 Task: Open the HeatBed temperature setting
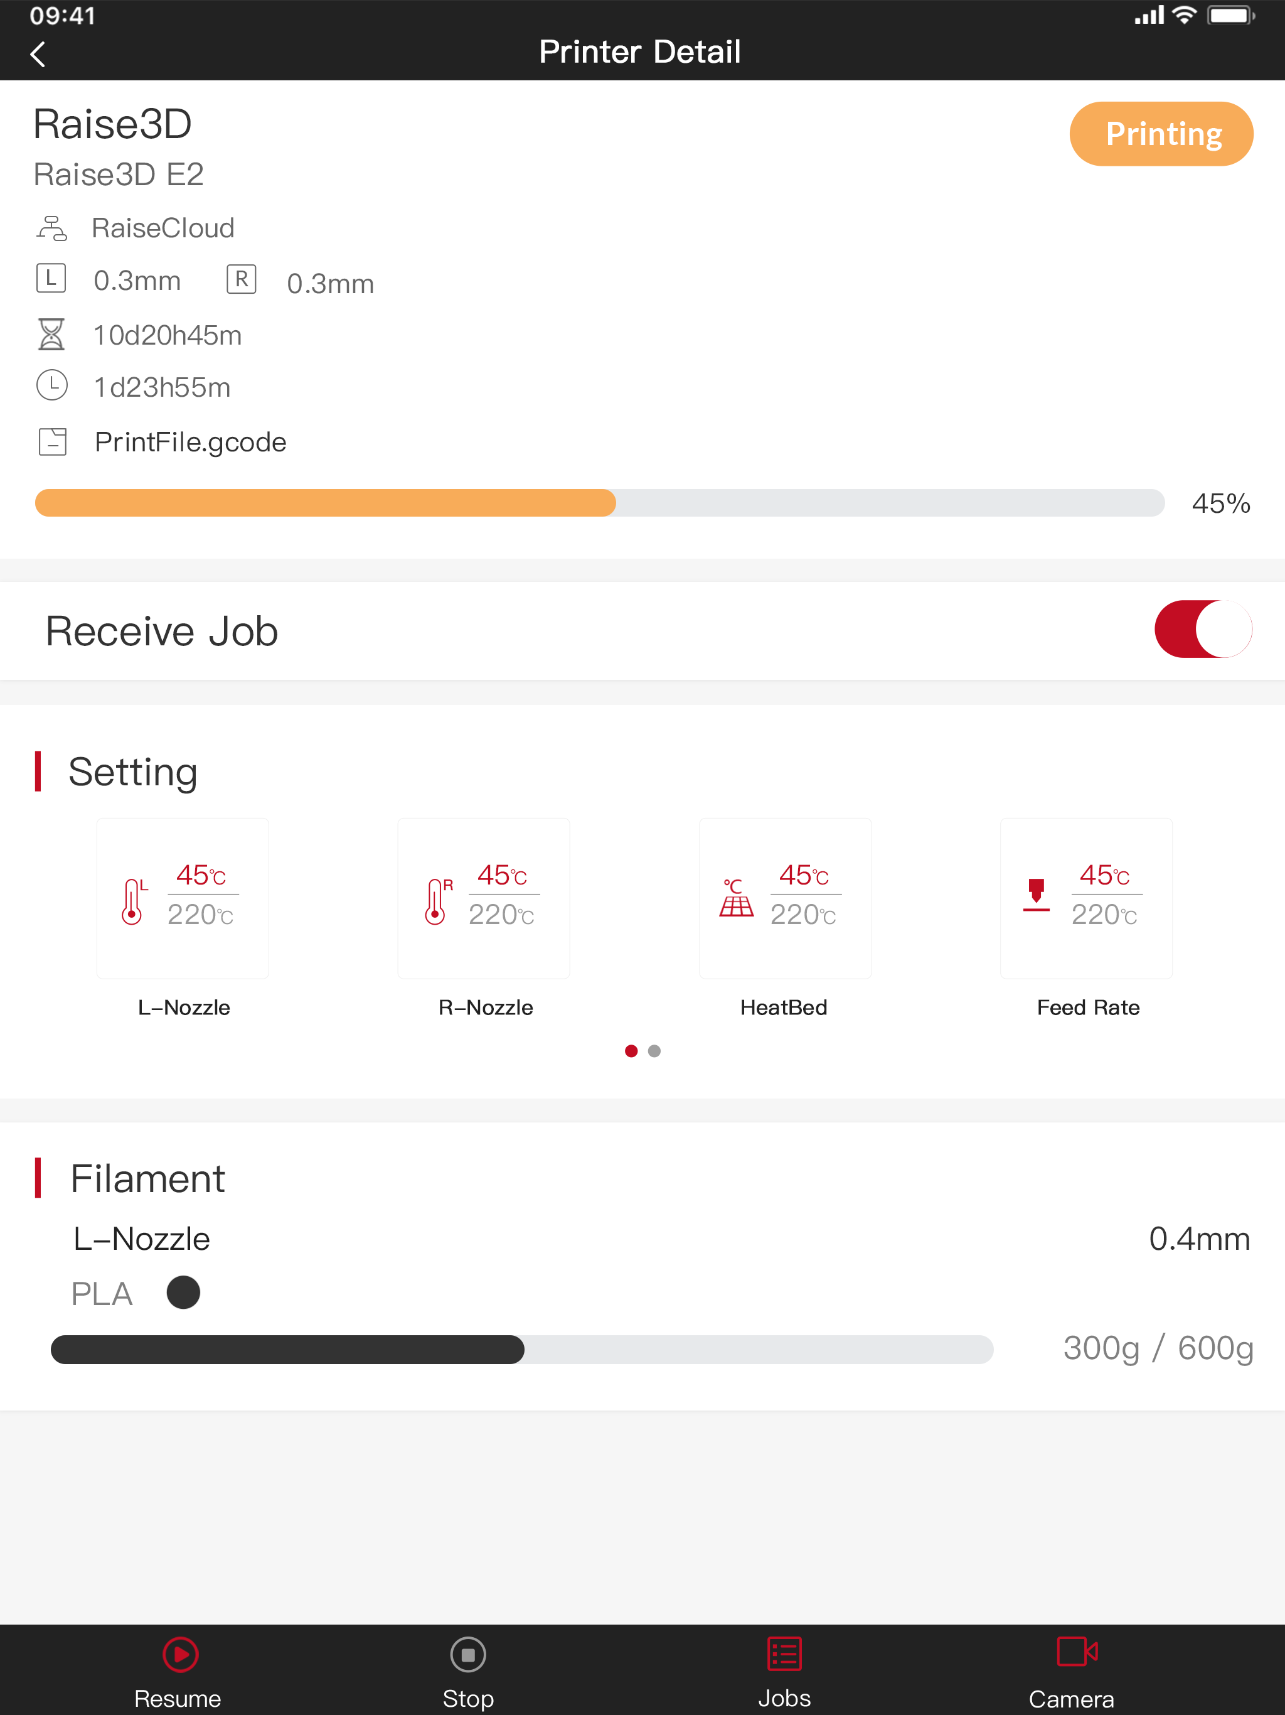(785, 898)
